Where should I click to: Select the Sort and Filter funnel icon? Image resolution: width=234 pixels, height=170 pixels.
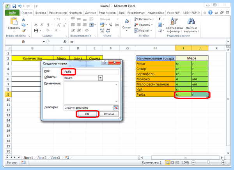tap(174, 21)
